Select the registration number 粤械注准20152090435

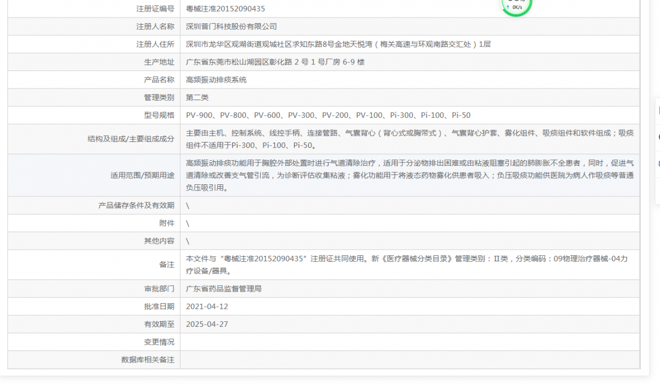227,8
